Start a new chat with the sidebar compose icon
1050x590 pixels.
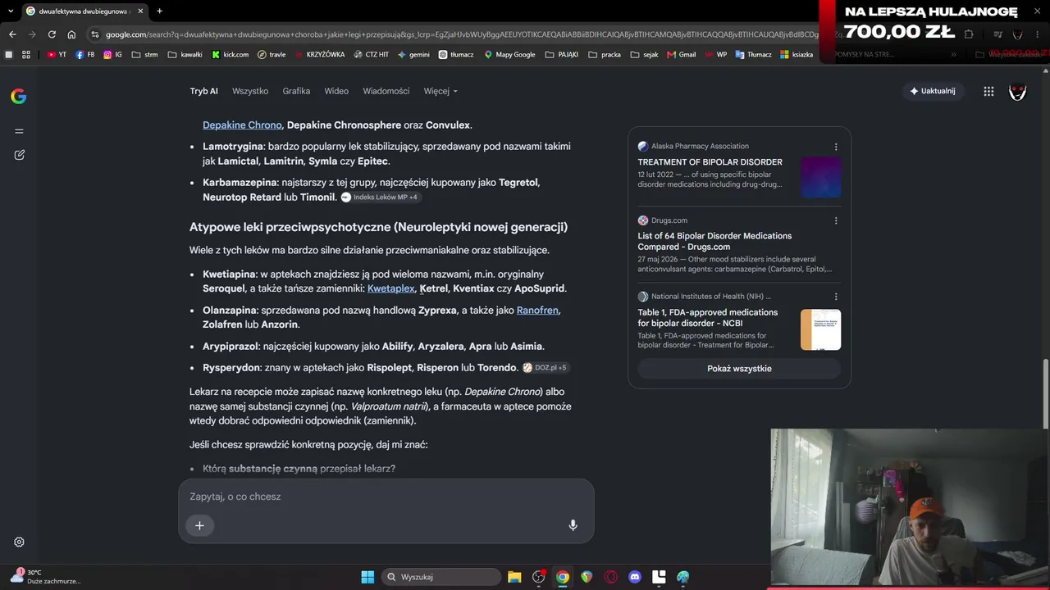[19, 155]
